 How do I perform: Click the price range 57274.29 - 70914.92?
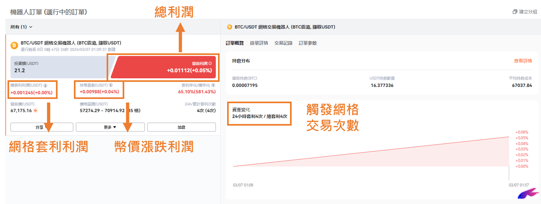pyautogui.click(x=102, y=111)
